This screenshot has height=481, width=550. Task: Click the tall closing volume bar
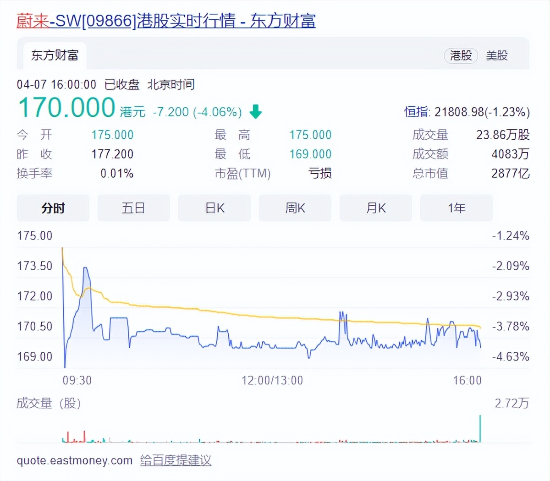[480, 428]
